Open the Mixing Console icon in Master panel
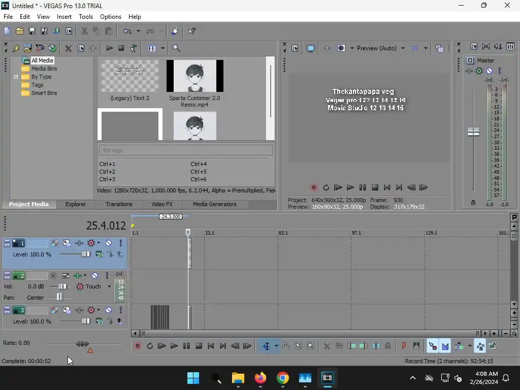The image size is (520, 390). (510, 46)
